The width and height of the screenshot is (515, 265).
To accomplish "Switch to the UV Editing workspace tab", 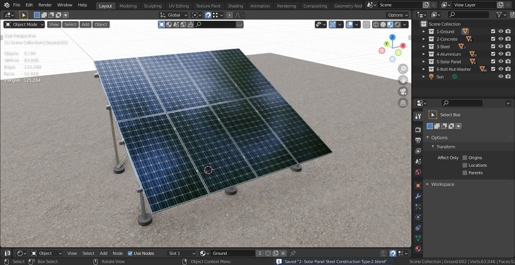I will pyautogui.click(x=179, y=6).
